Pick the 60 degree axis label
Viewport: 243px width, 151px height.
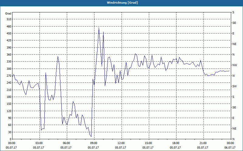(x=10, y=125)
